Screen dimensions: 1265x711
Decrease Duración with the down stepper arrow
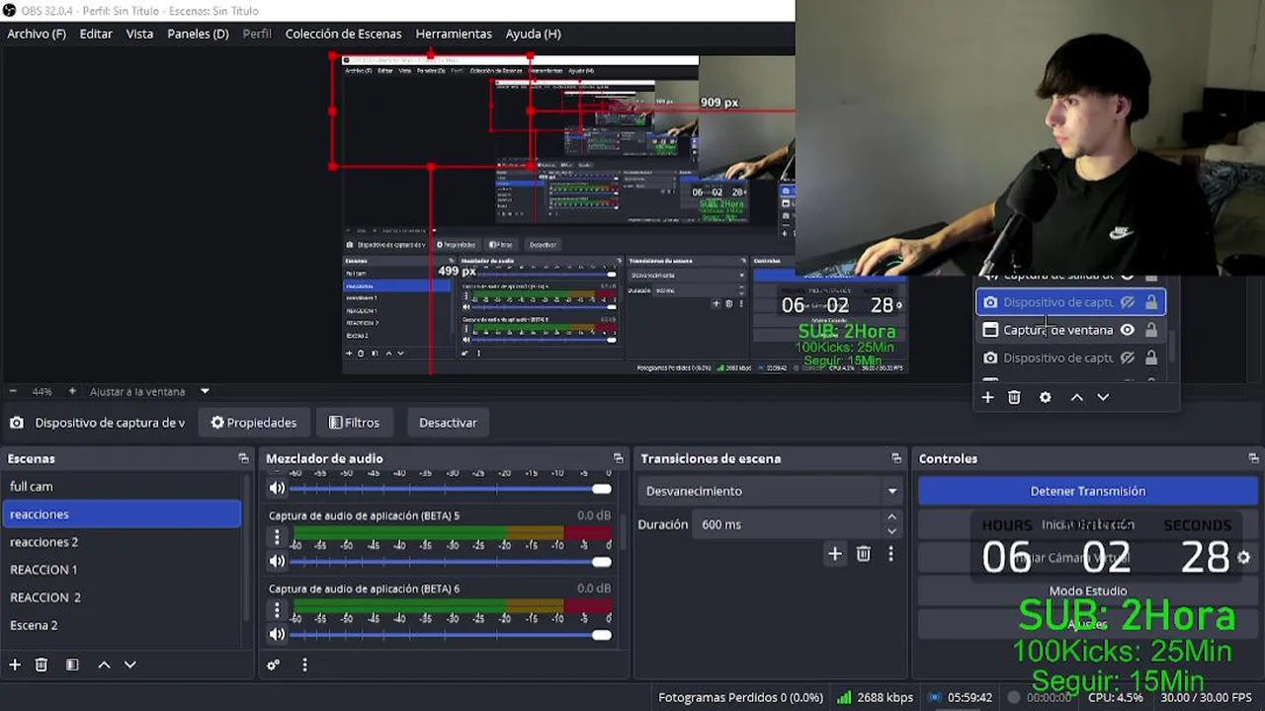(x=891, y=531)
